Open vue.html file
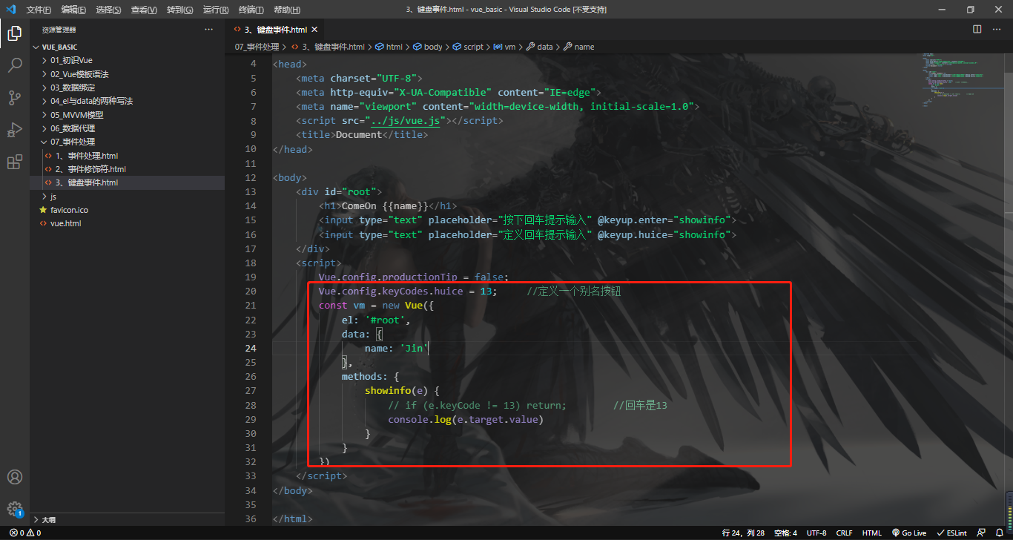 (x=127, y=223)
